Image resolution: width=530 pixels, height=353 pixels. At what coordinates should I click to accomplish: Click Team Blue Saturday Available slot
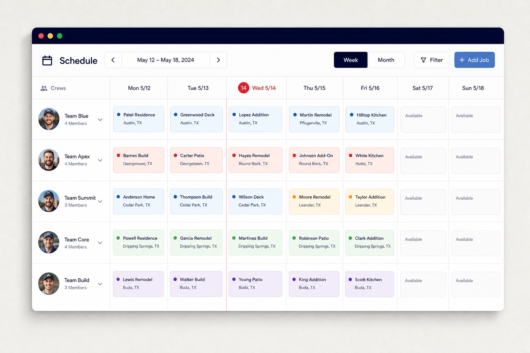pos(423,119)
